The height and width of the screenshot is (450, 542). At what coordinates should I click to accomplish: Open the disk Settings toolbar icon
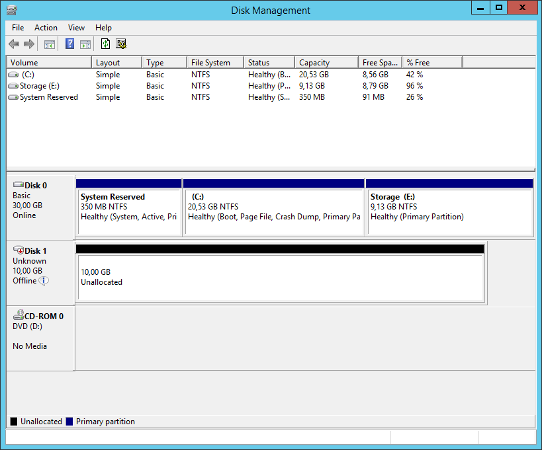[x=121, y=44]
